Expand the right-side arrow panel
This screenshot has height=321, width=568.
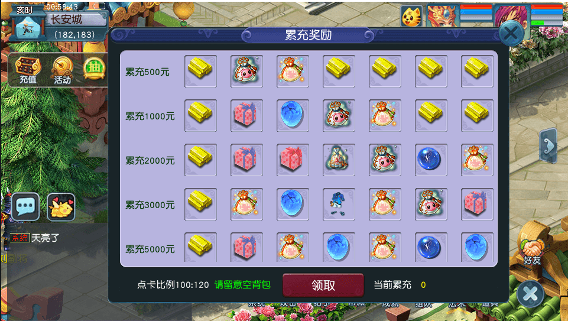(x=548, y=145)
